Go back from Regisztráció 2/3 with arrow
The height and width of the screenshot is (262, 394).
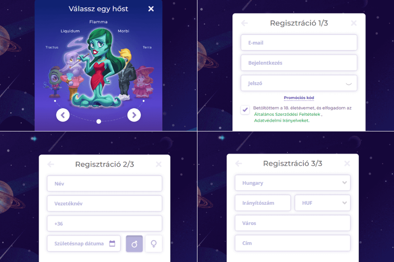point(51,164)
